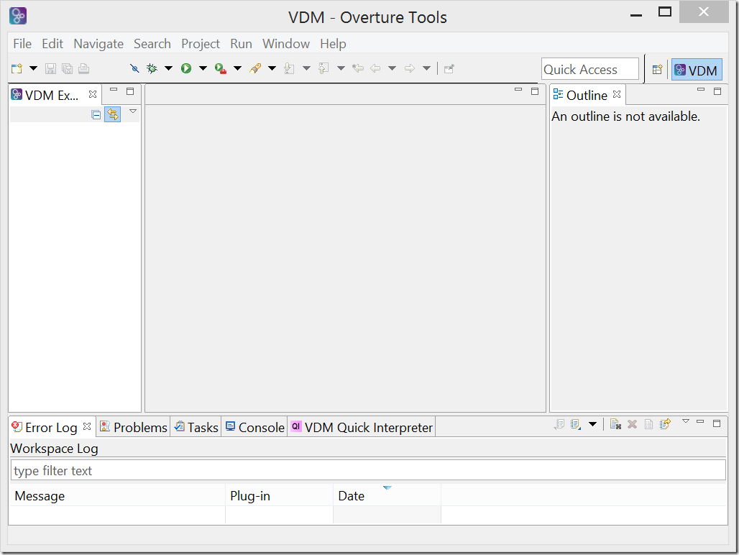The height and width of the screenshot is (555, 739).
Task: Minimize the Outline panel
Action: click(x=701, y=90)
